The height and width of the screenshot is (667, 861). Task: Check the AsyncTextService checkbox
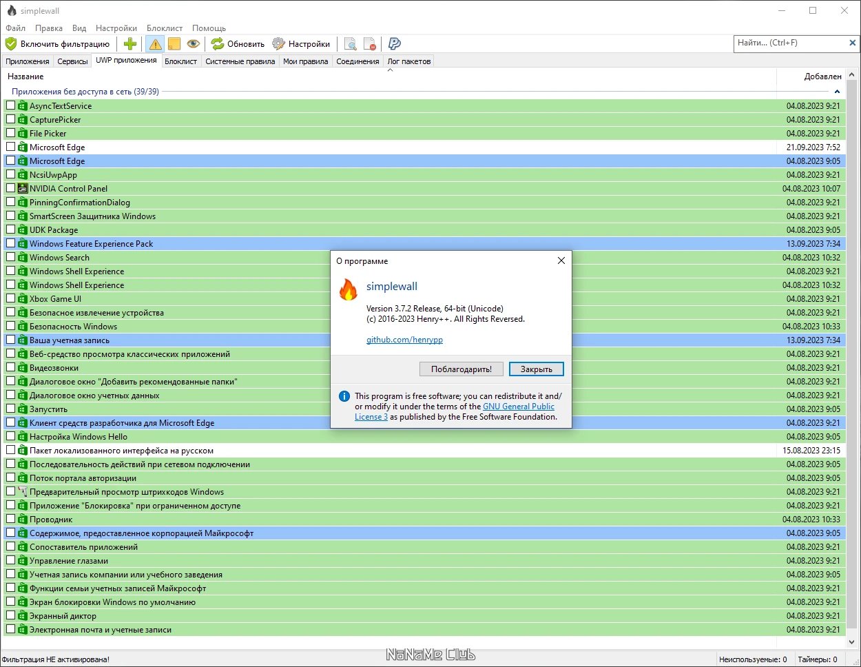[10, 105]
